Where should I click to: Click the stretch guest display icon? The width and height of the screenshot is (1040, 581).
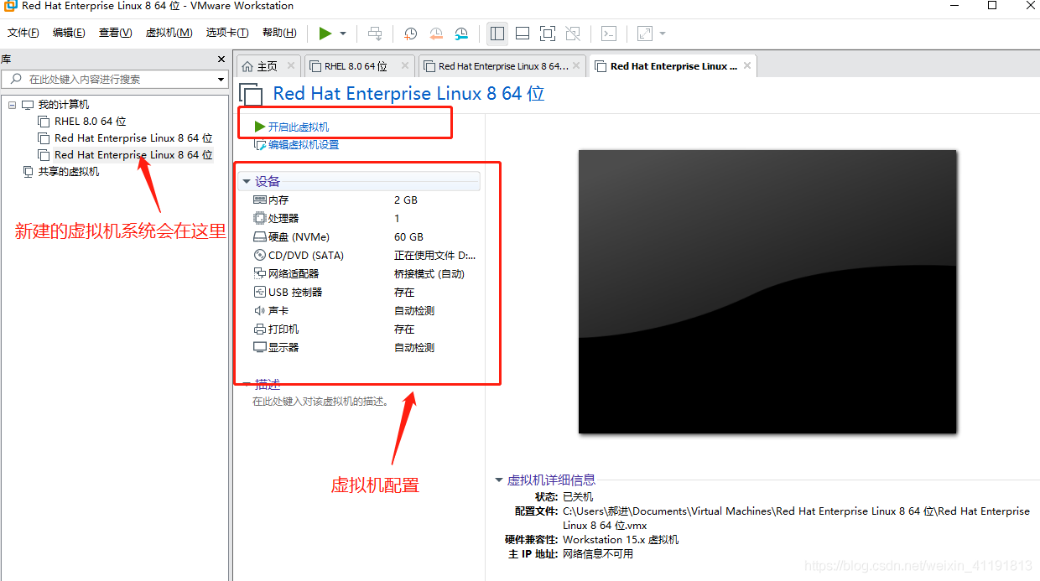645,34
